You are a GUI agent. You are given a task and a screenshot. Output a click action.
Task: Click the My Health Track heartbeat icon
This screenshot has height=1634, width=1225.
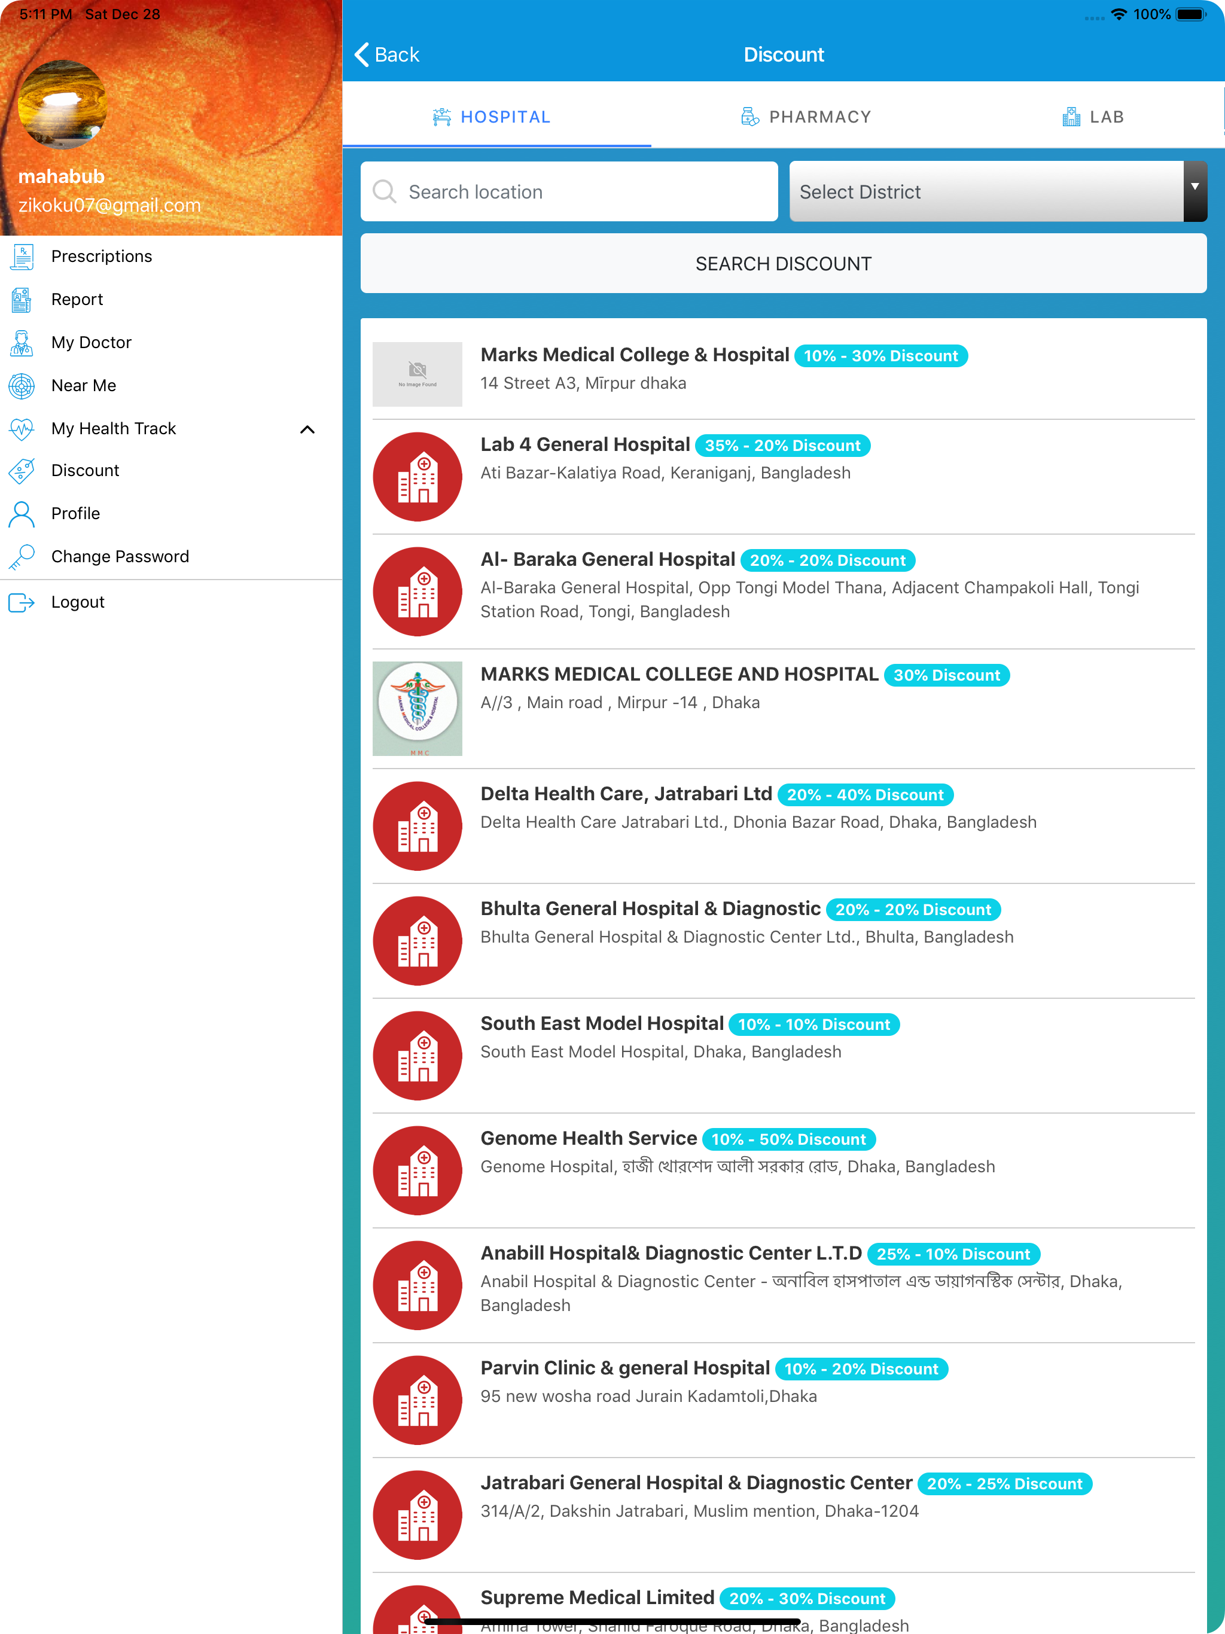22,428
